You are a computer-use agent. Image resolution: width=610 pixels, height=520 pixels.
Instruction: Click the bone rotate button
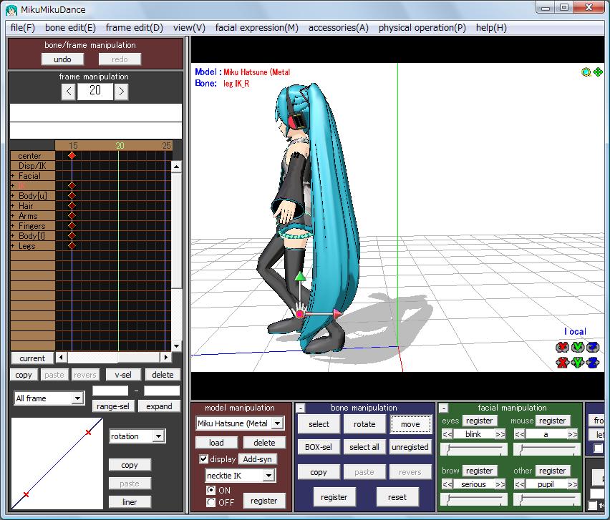tap(364, 424)
